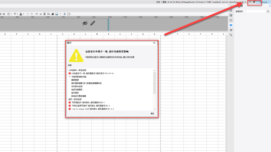Image resolution: width=271 pixels, height=152 pixels.
Task: Insert a chart with bar chart icon
Action: [52, 14]
